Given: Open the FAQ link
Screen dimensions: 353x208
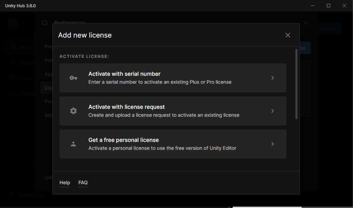Looking at the screenshot, I should 83,183.
